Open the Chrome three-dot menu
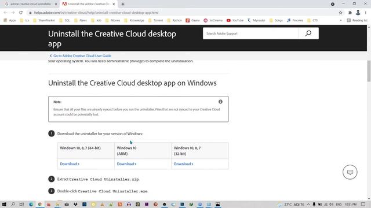Image resolution: width=371 pixels, height=208 pixels. [x=366, y=13]
